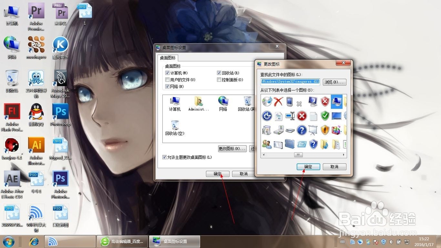Pick the yellow warning shield icon
The height and width of the screenshot is (248, 441).
tap(325, 130)
